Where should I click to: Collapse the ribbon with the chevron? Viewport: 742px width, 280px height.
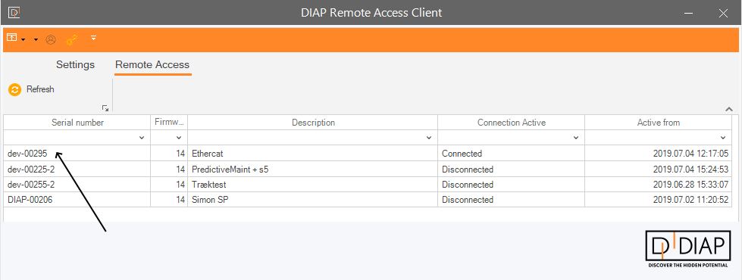point(729,109)
